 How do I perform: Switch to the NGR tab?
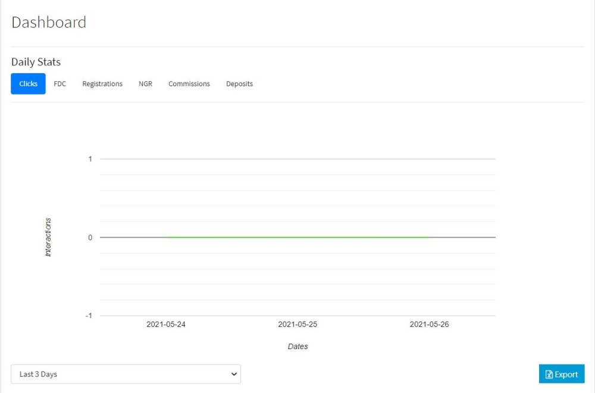click(x=145, y=84)
